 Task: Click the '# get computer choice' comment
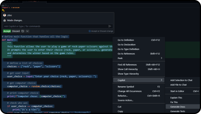pyautogui.click(x=21, y=83)
